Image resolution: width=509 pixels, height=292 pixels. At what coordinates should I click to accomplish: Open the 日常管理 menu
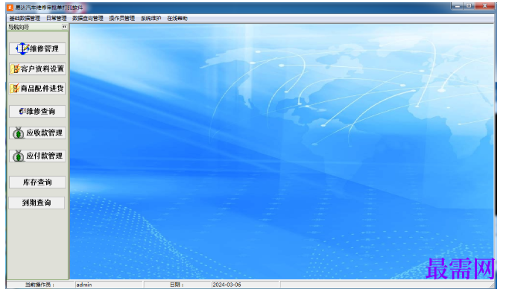pos(56,19)
